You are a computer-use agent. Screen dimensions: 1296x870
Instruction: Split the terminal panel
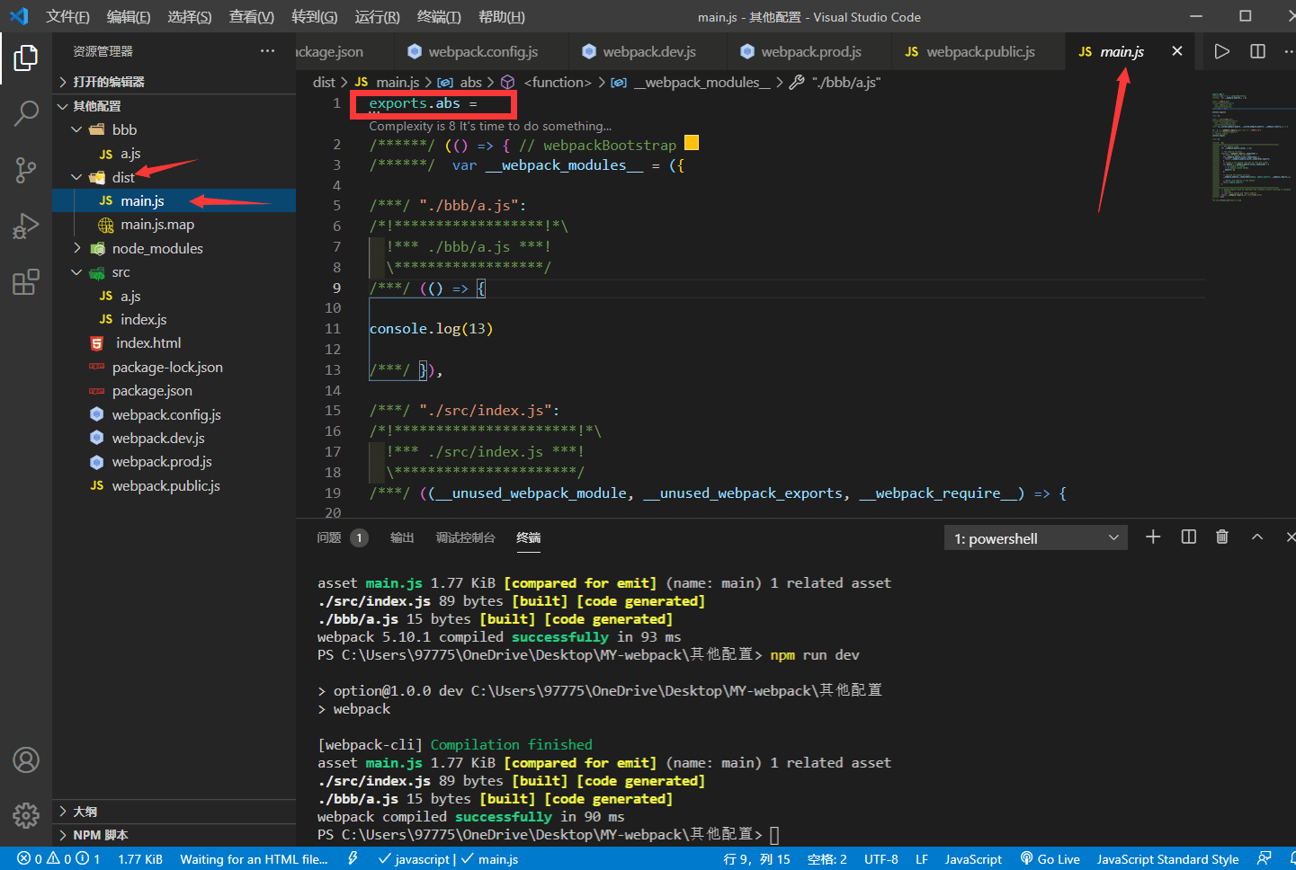click(1188, 537)
